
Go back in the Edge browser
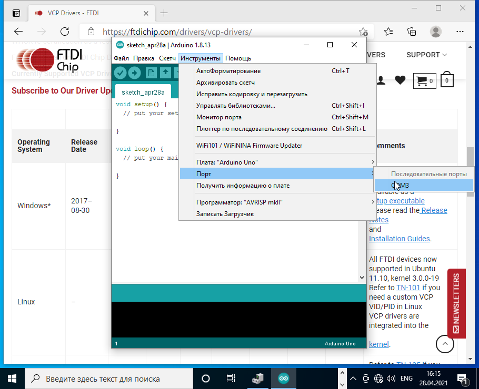[18, 32]
